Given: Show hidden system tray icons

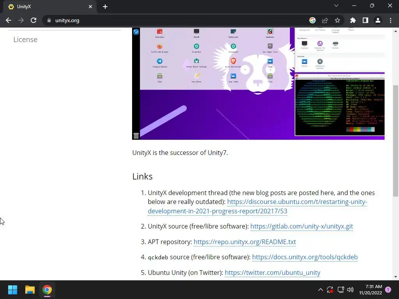Looking at the screenshot, I should (x=321, y=290).
